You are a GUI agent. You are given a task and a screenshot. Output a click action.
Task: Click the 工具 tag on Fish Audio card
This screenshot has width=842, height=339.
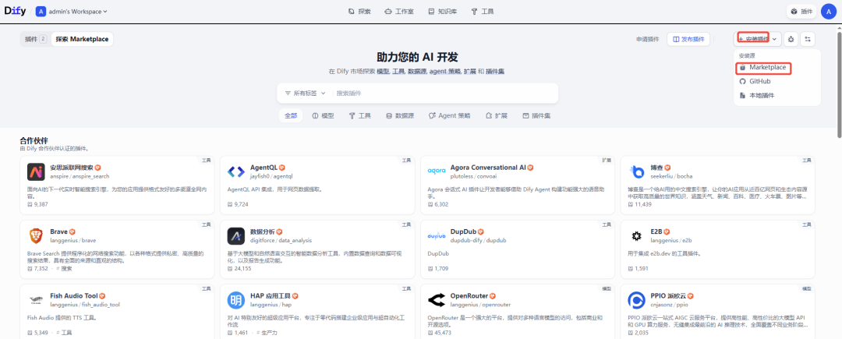click(65, 333)
